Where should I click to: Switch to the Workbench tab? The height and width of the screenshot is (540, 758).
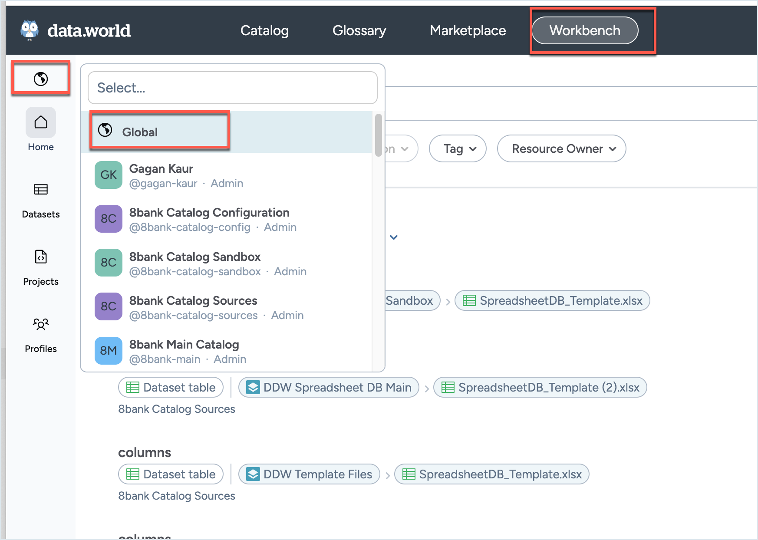coord(585,30)
